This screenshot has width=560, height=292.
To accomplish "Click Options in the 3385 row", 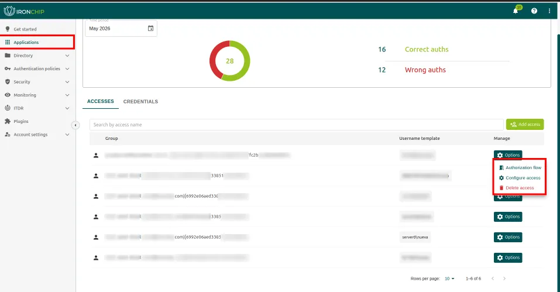I will point(508,217).
